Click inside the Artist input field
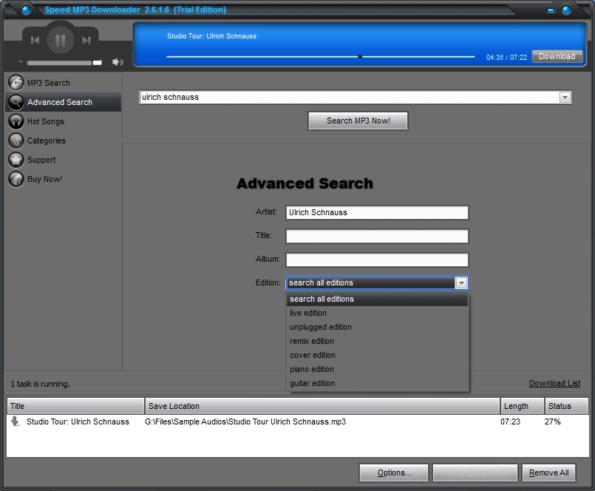 [x=377, y=212]
